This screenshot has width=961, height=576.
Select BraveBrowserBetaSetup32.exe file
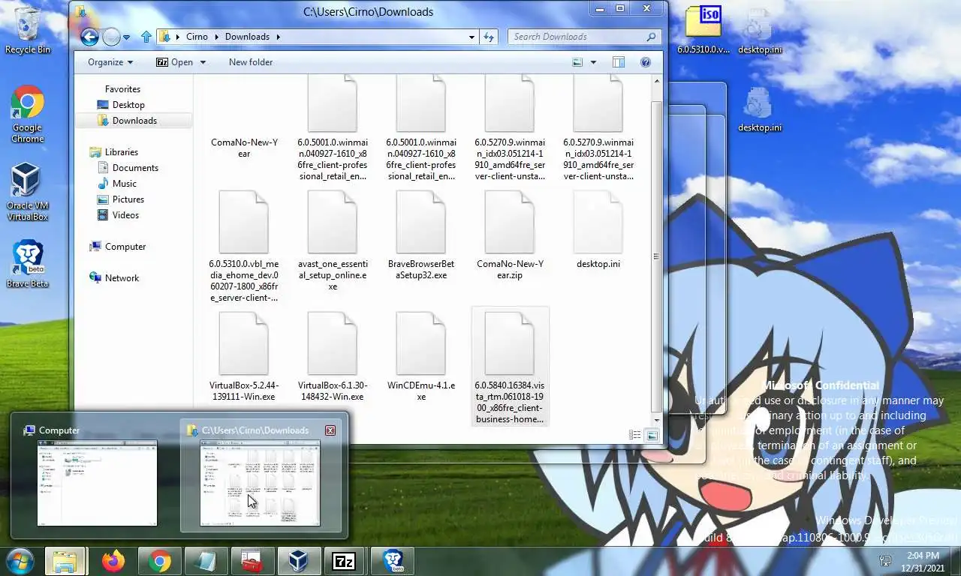[421, 236]
